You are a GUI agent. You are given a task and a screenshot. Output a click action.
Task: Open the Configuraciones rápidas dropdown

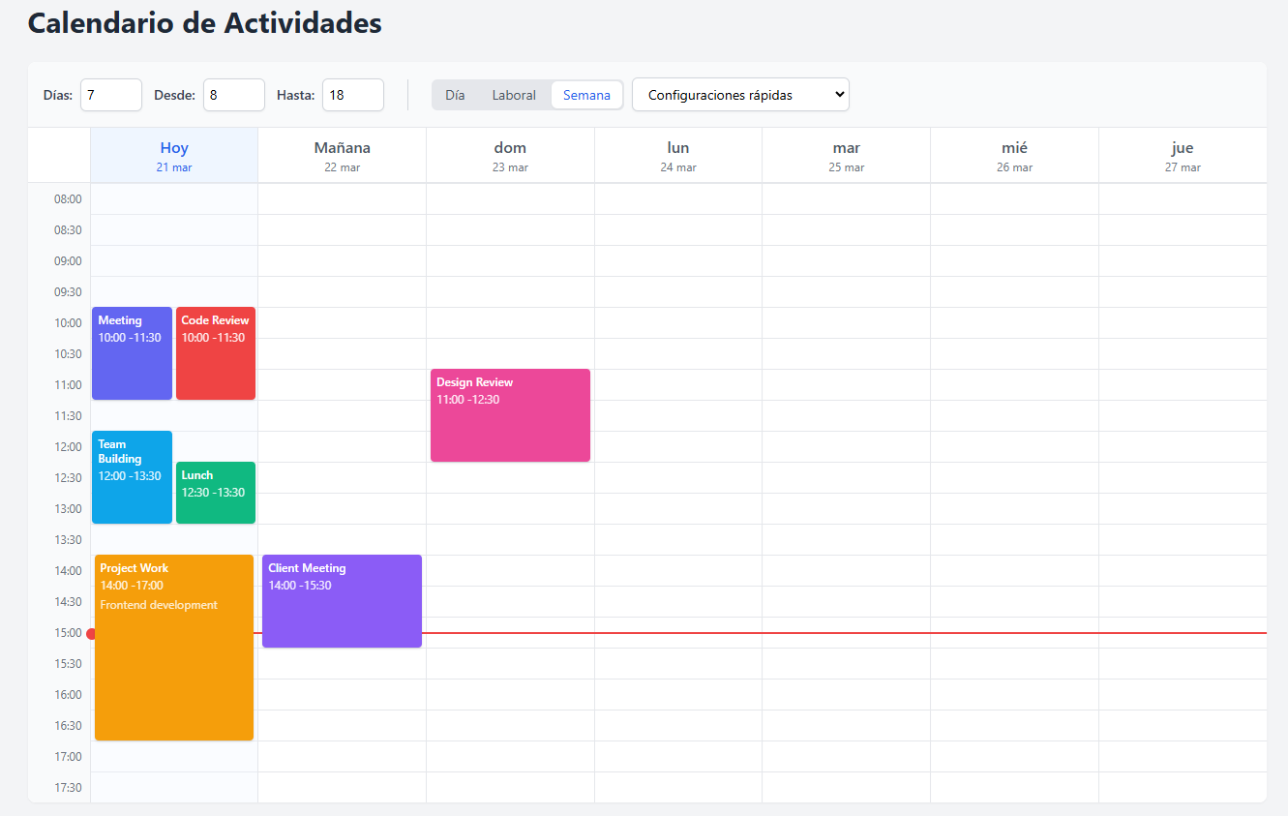point(740,95)
